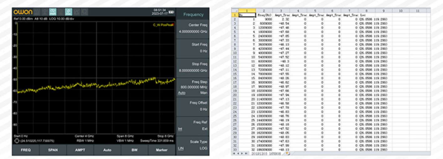This screenshot has width=443, height=159.
Task: Click the 'VBW 1 MHz' readout
Action: (x=125, y=141)
